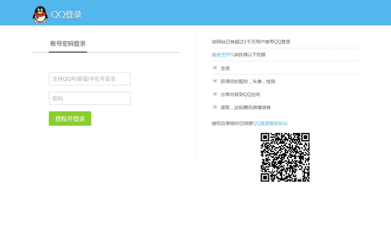The height and width of the screenshot is (247, 391).
Task: Uncheck the box beside 获得您的昵称，头像，性别
Action: pos(215,81)
